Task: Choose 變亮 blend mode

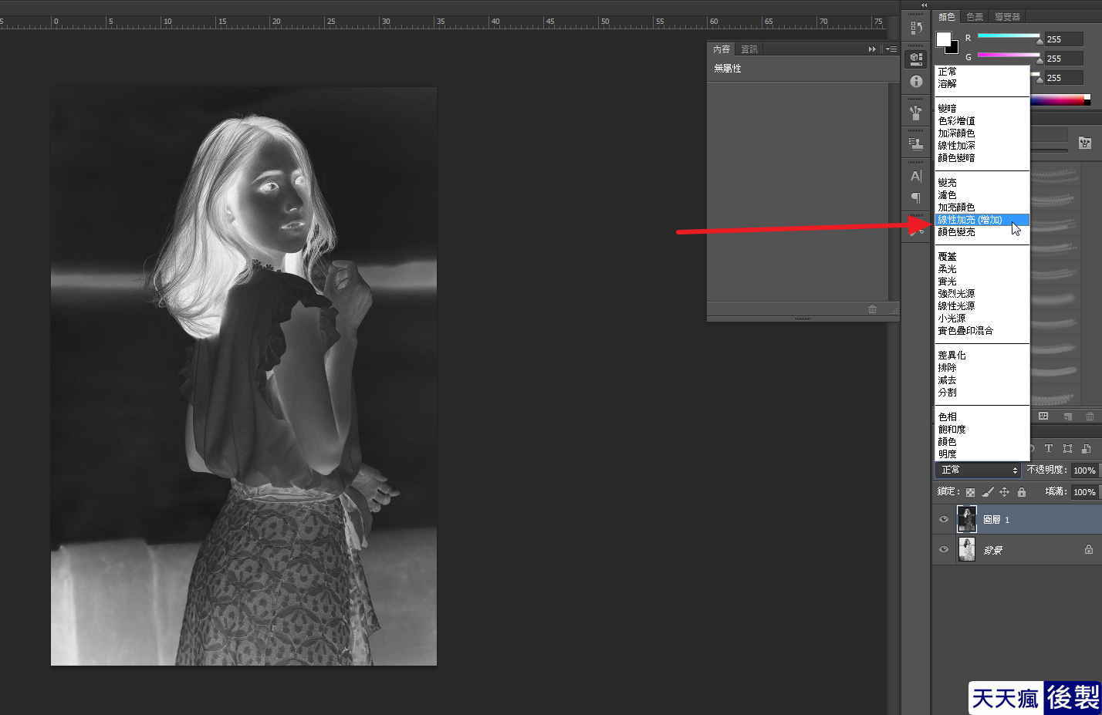Action: [982, 183]
